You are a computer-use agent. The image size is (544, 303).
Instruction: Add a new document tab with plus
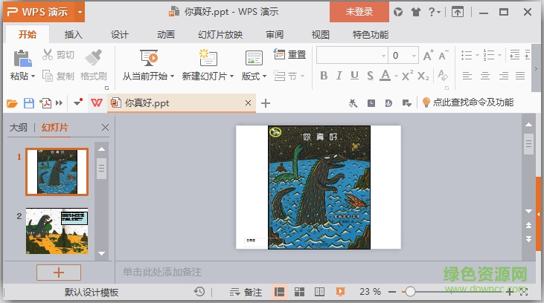tap(266, 103)
